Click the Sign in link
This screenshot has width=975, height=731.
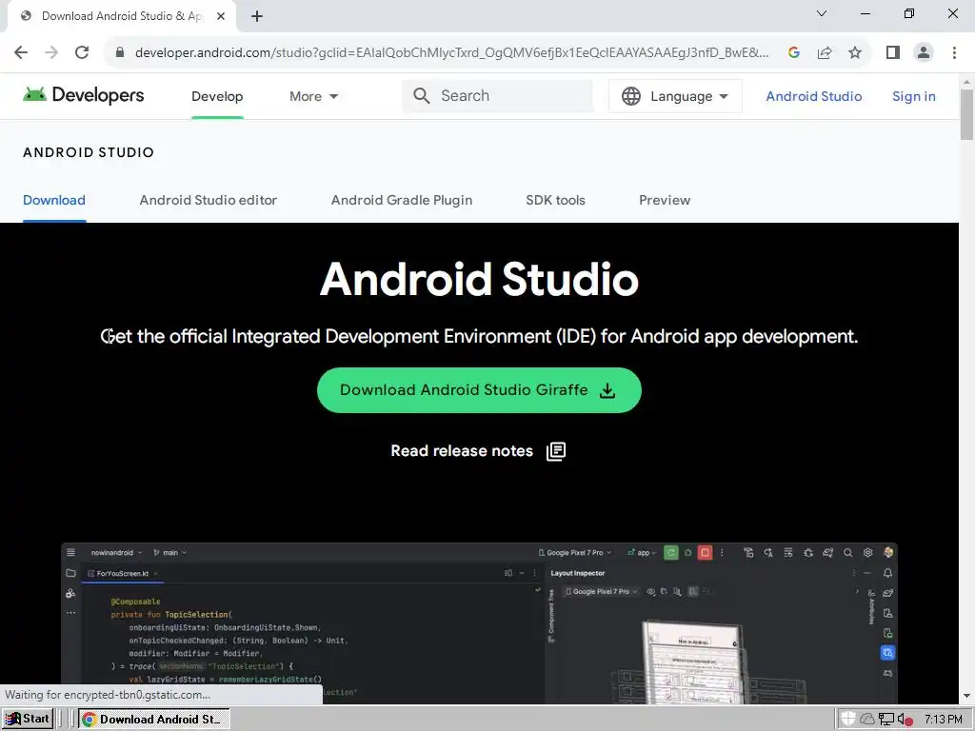point(913,96)
